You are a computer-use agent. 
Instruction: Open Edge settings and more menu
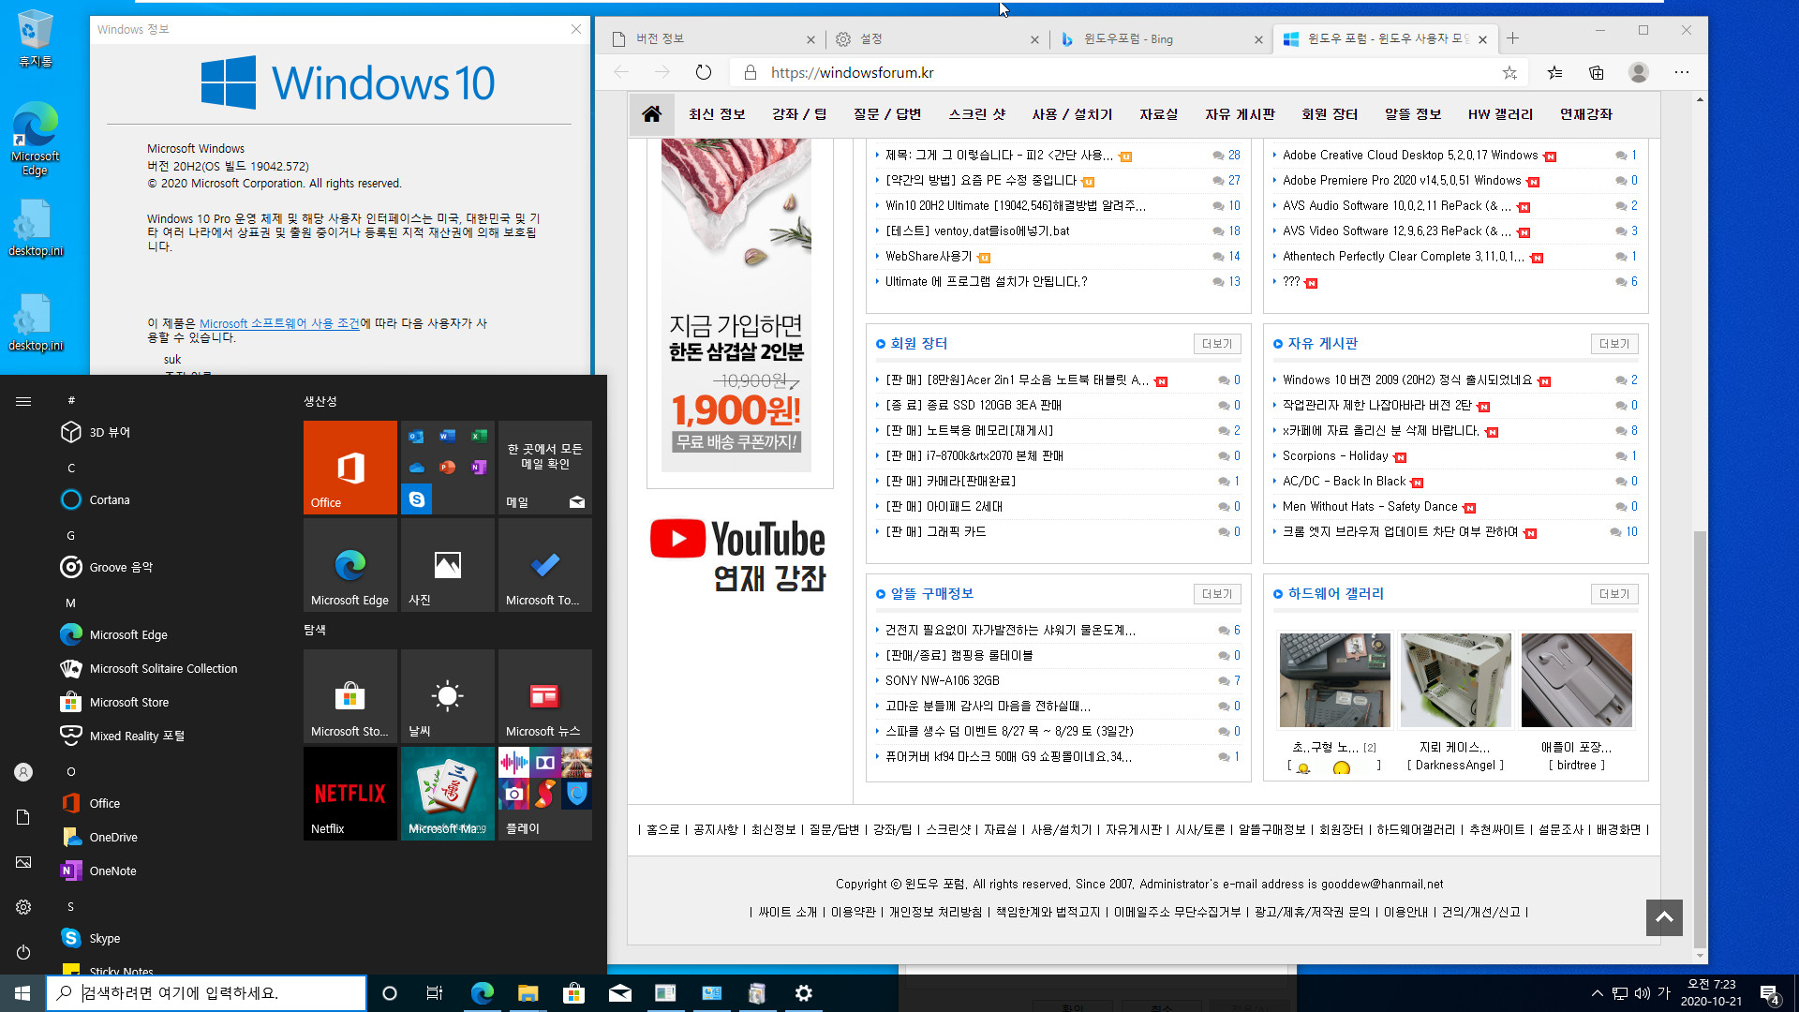1682,72
